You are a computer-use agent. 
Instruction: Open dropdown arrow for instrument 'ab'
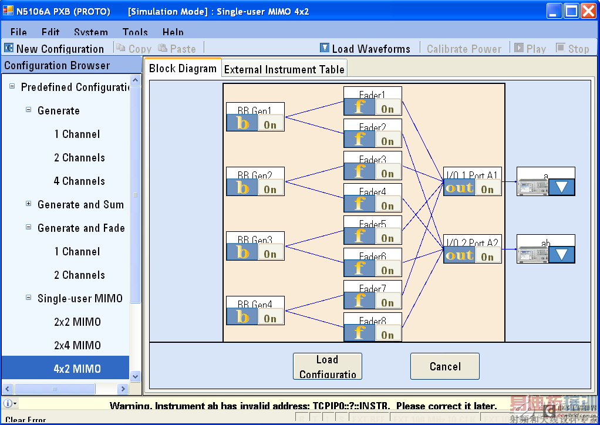tap(561, 255)
